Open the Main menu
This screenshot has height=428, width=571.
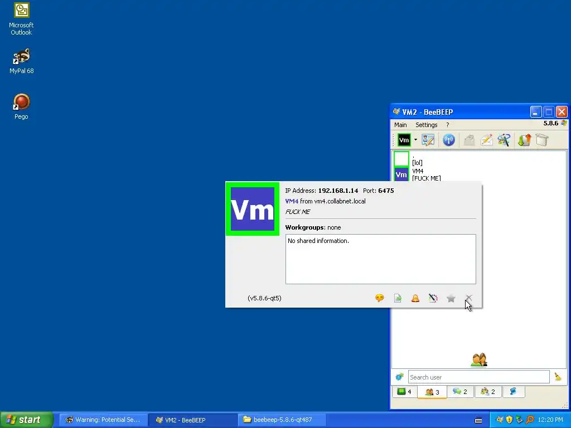coord(400,125)
